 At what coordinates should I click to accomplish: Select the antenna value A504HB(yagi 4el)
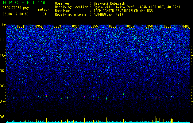[108, 14]
